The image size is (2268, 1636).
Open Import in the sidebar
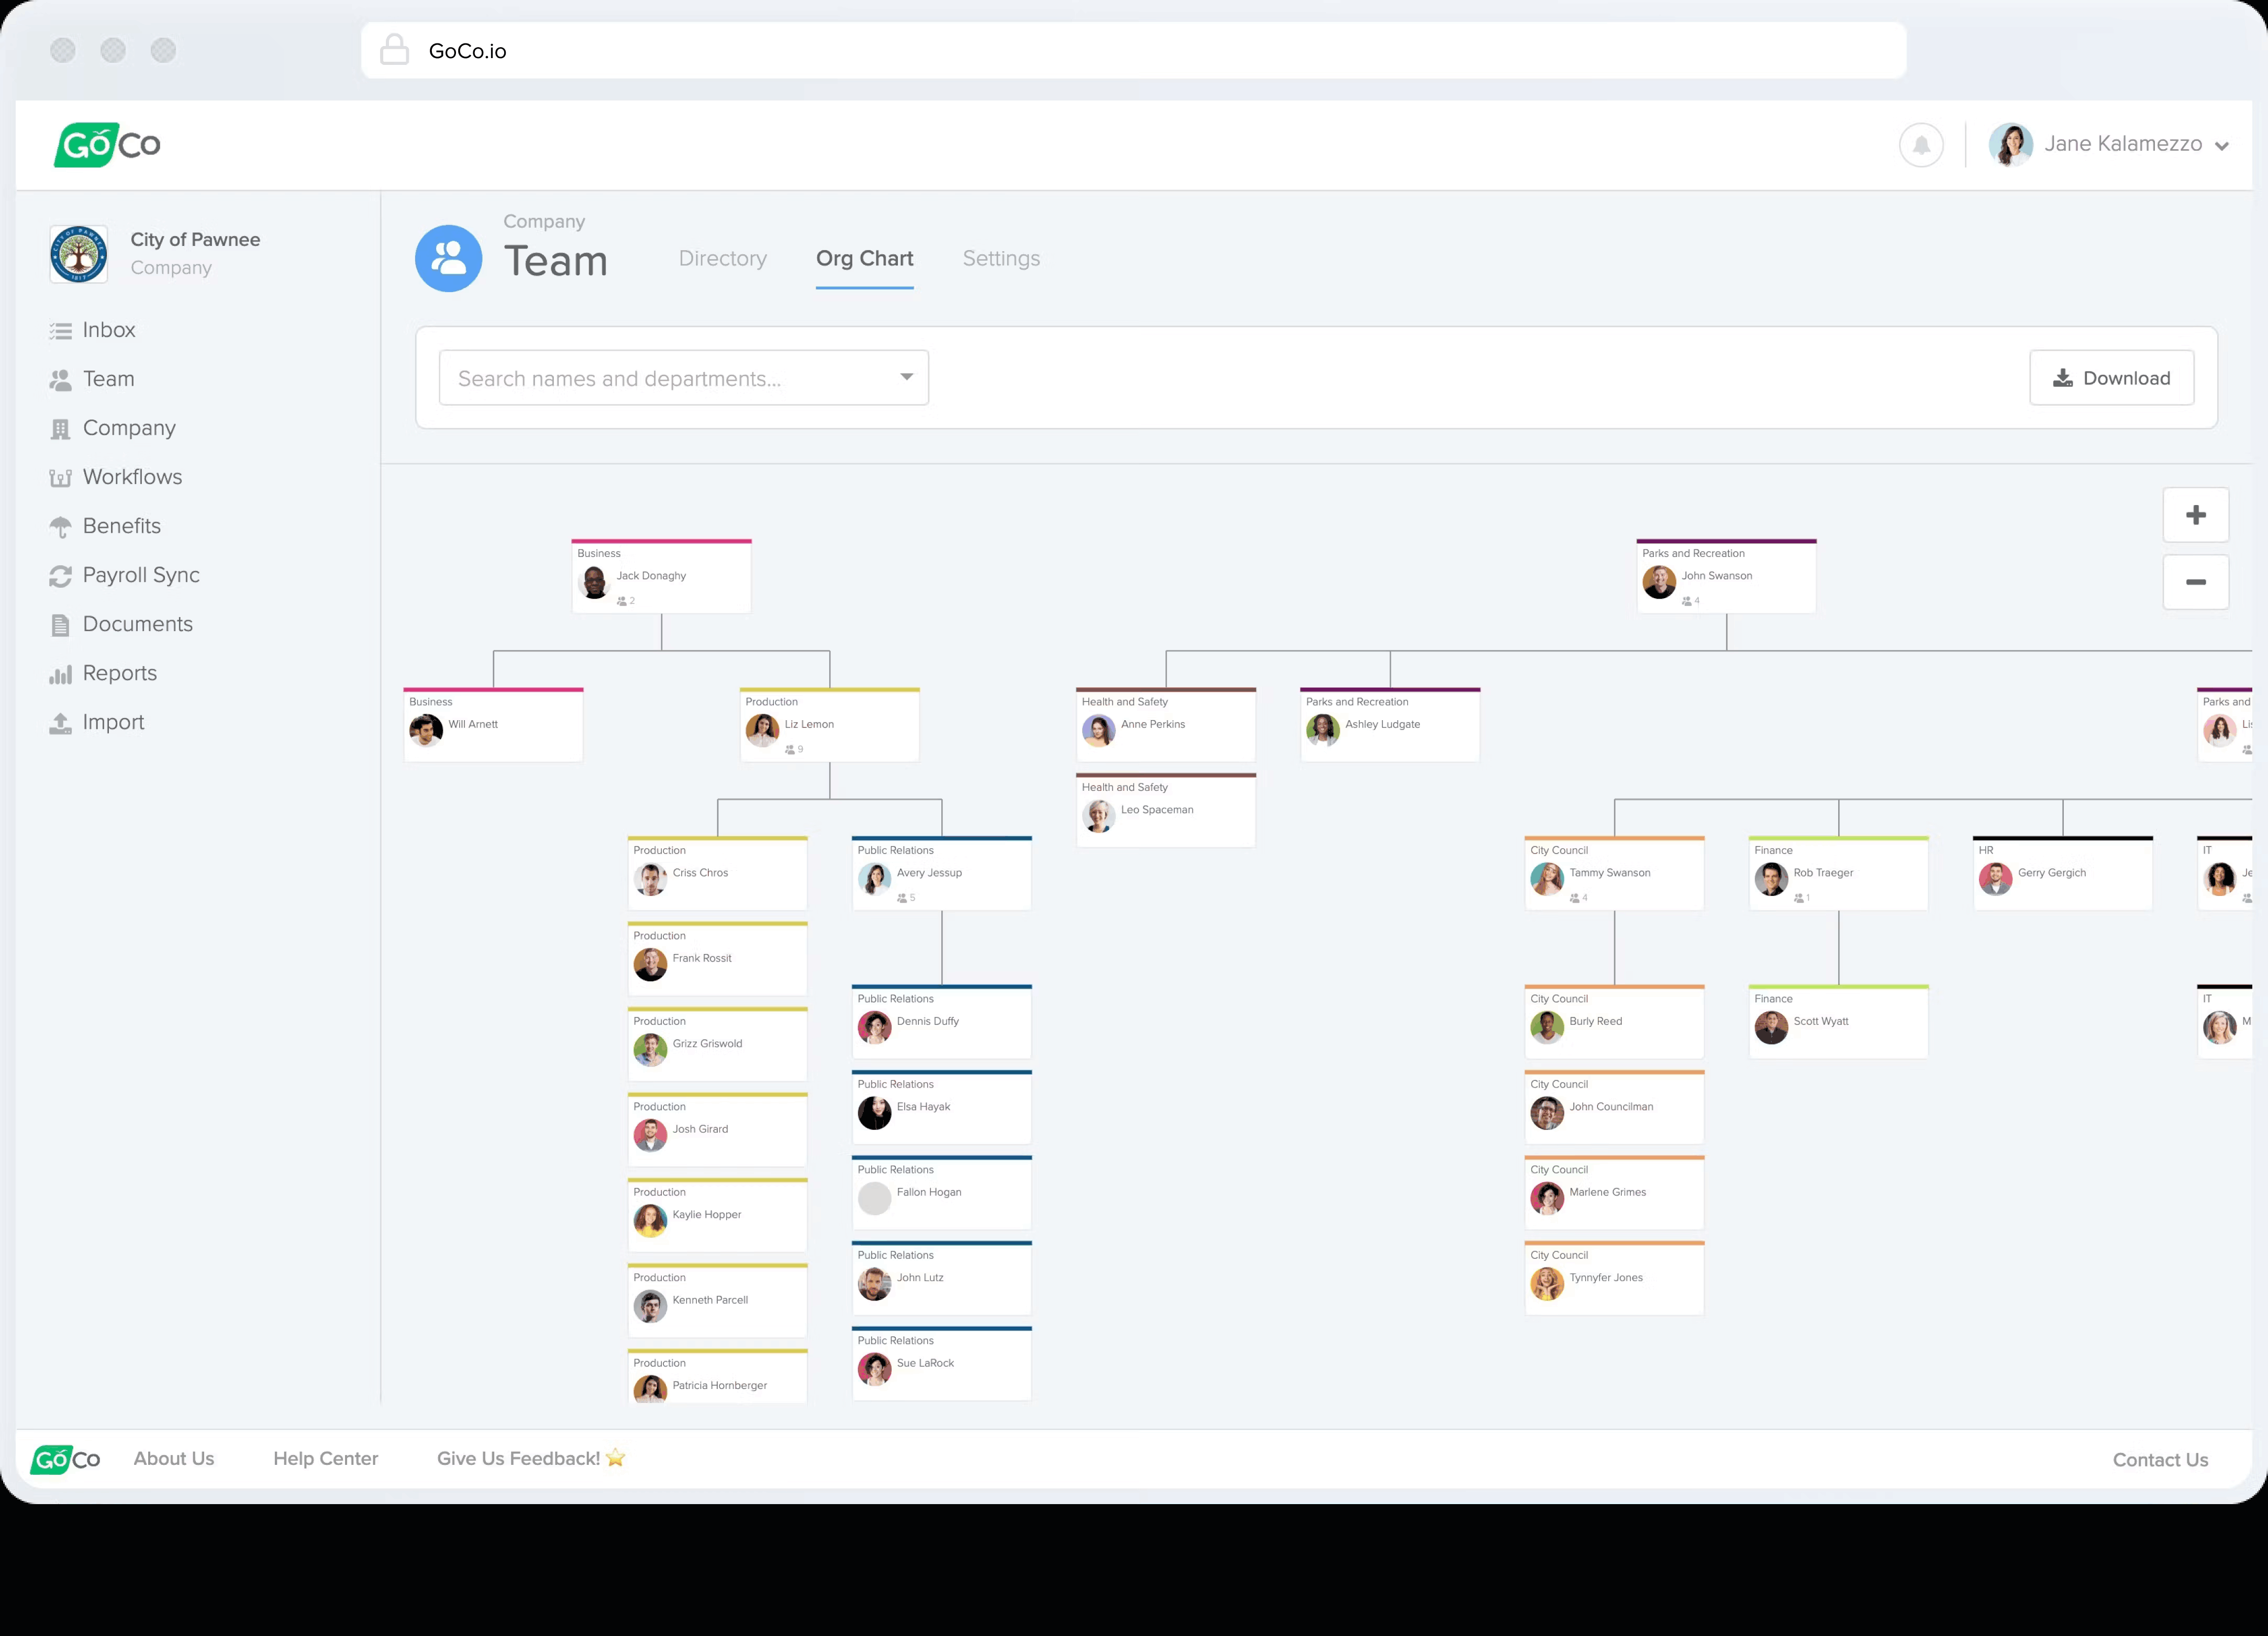coord(113,722)
